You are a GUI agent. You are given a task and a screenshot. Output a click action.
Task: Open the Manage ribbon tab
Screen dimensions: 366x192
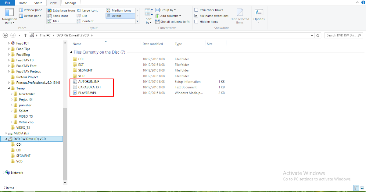pyautogui.click(x=71, y=3)
